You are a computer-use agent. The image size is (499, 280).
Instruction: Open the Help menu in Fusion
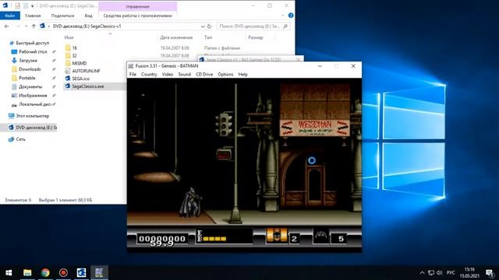pyautogui.click(x=242, y=75)
